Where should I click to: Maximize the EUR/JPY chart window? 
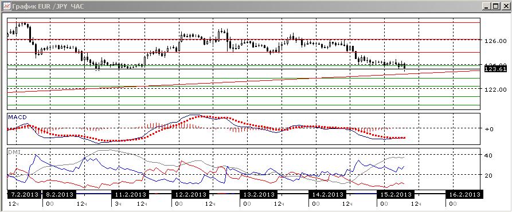tap(496, 6)
